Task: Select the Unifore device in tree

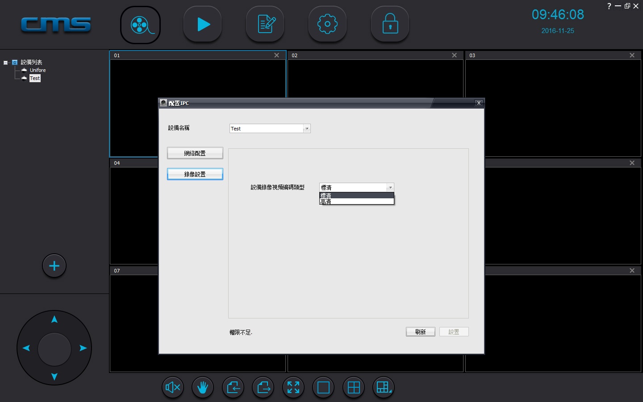Action: (38, 70)
